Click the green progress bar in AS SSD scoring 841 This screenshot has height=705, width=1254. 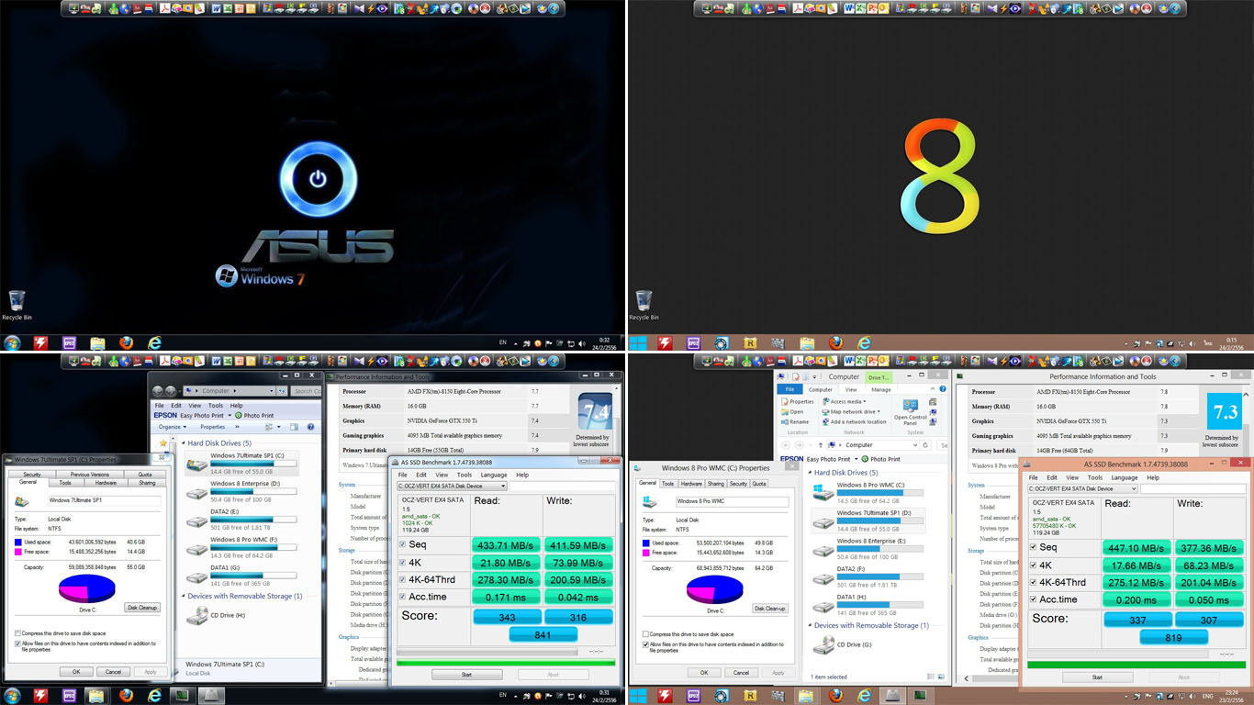506,662
